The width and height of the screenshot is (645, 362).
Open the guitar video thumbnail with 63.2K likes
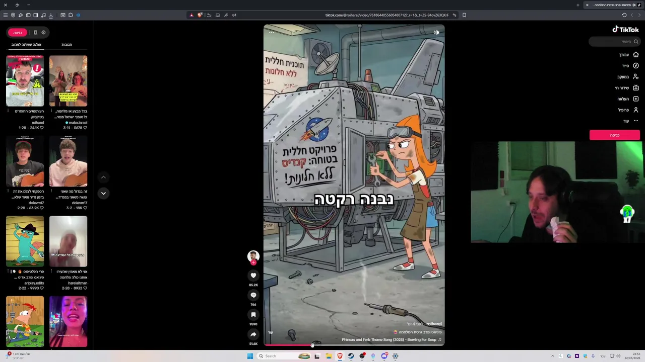(25, 161)
